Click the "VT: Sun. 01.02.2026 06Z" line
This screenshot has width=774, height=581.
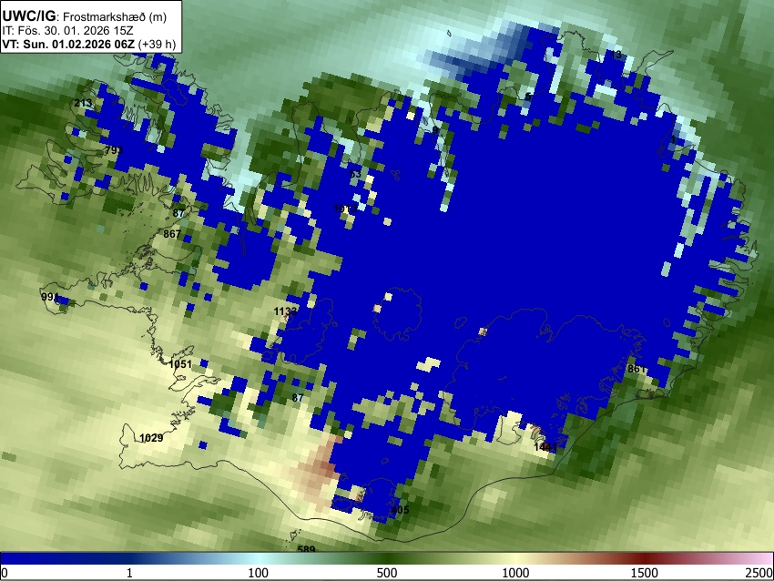coord(68,44)
